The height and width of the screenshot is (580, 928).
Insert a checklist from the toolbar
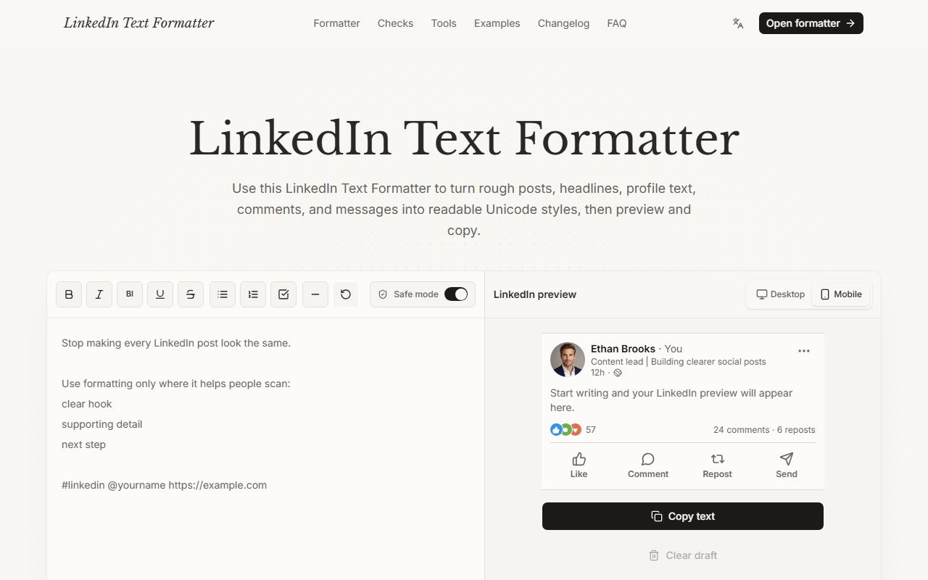click(x=283, y=294)
